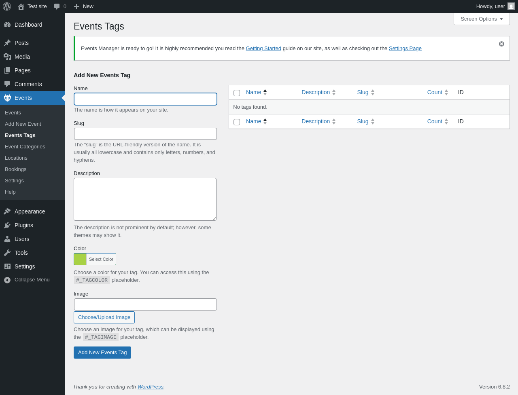518x395 pixels.
Task: Click the WordPress logo icon
Action: [7, 6]
